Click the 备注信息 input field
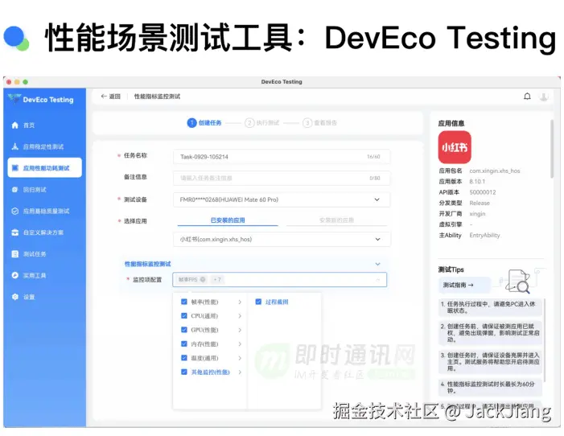Viewport: 564px width, 436px height. coord(282,178)
